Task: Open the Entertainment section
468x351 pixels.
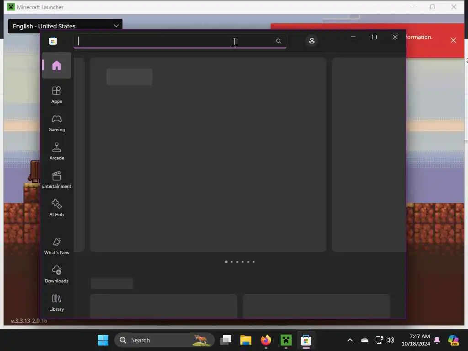Action: (56, 180)
